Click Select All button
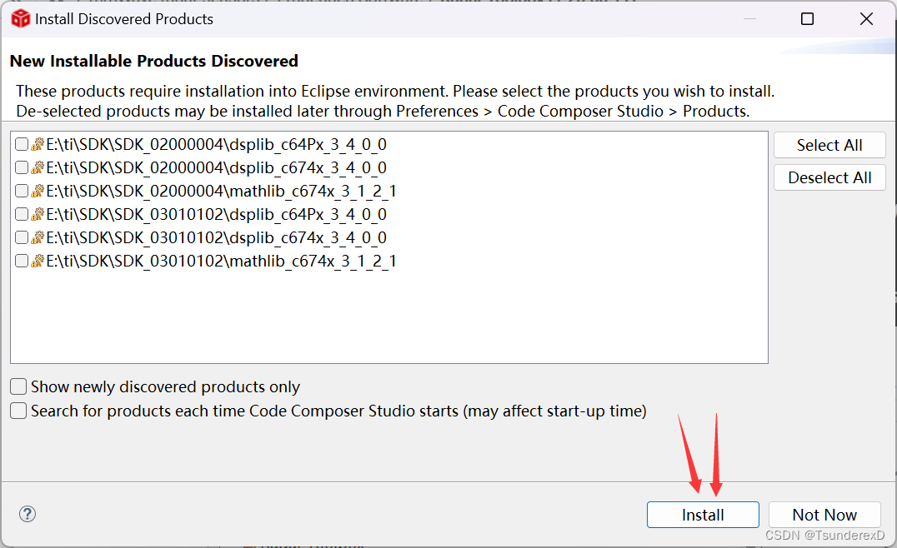Screen dimensions: 897x548 829,145
